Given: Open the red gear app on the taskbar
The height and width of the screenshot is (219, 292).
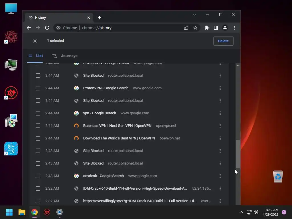Looking at the screenshot, I should point(47,212).
